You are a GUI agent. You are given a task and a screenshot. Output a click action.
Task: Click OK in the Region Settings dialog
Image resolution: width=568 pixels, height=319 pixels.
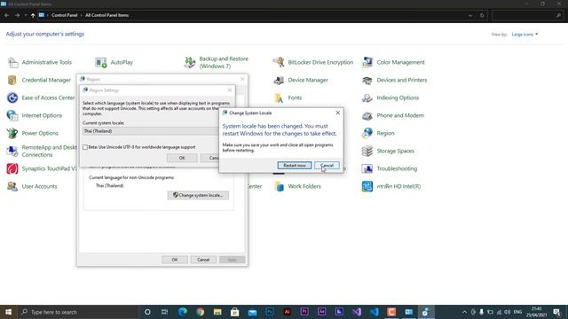[x=182, y=158]
